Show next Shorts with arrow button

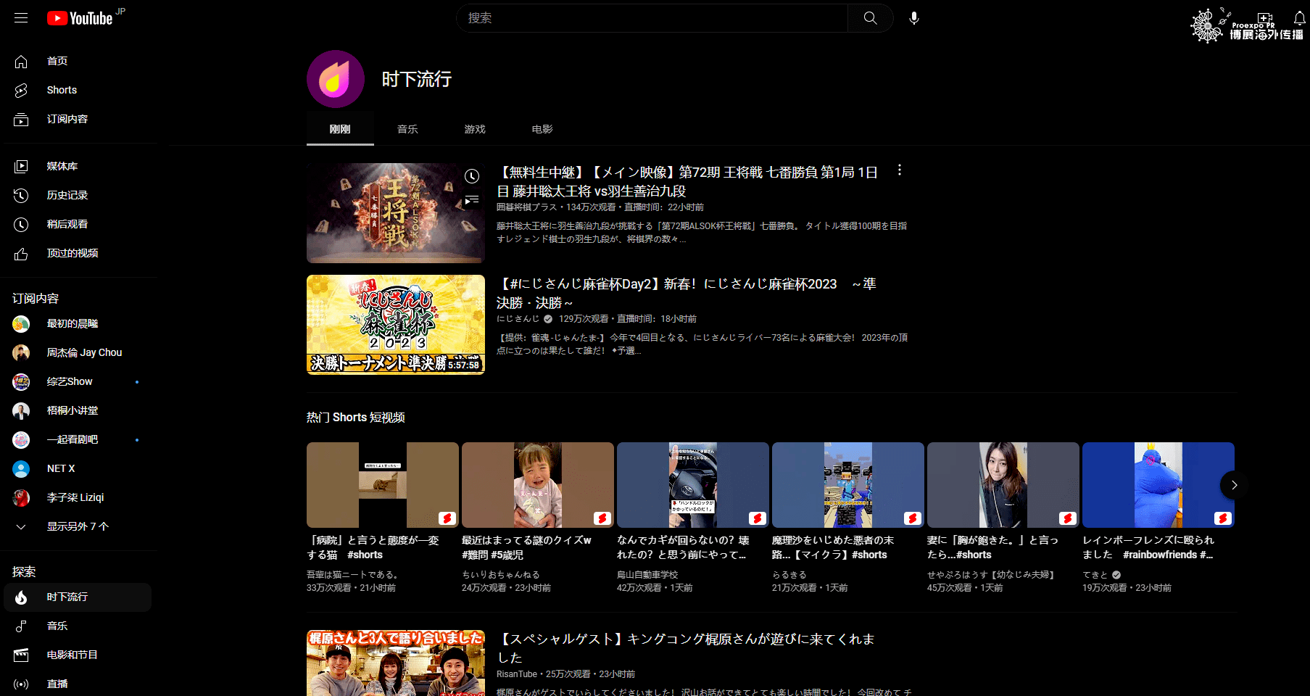[1234, 485]
